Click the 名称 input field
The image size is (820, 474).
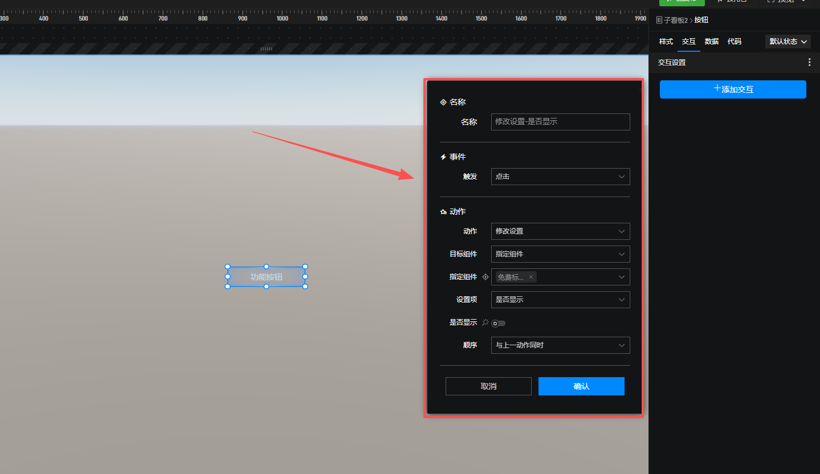[x=560, y=122]
